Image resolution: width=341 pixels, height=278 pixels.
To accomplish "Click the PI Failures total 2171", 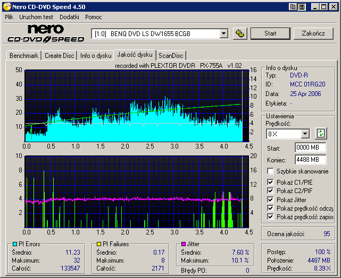I will (158, 268).
